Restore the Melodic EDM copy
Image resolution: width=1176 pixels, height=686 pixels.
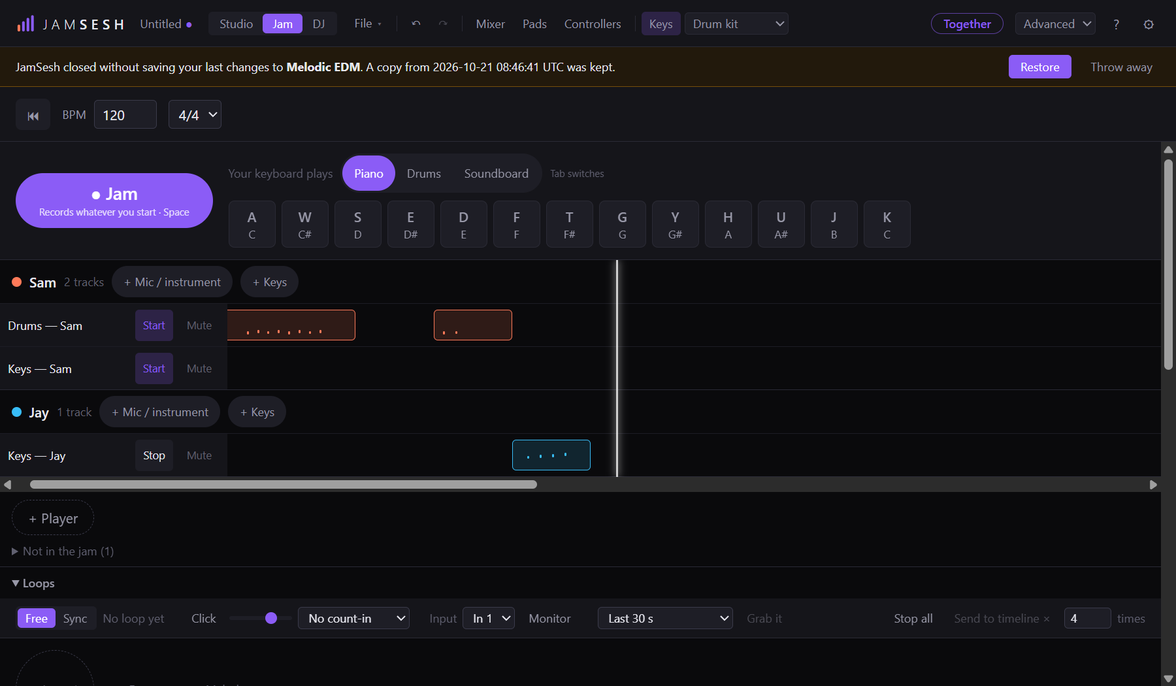tap(1040, 67)
